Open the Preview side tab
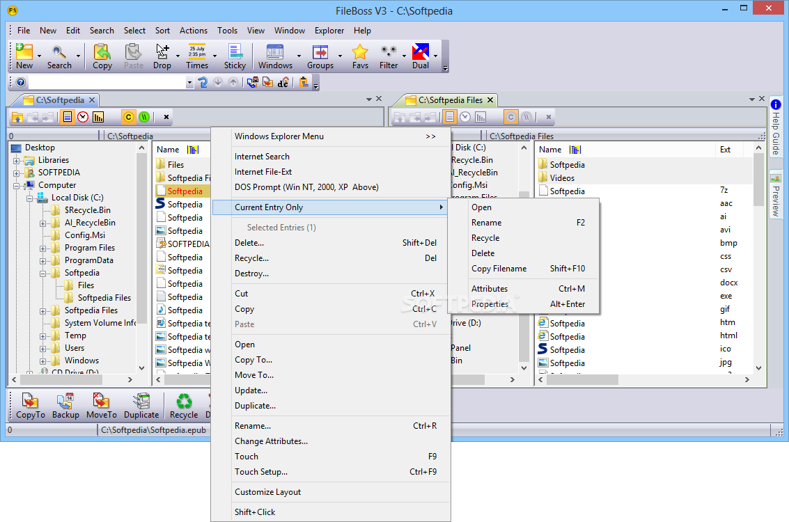Viewport: 789px width, 522px height. pyautogui.click(x=776, y=195)
